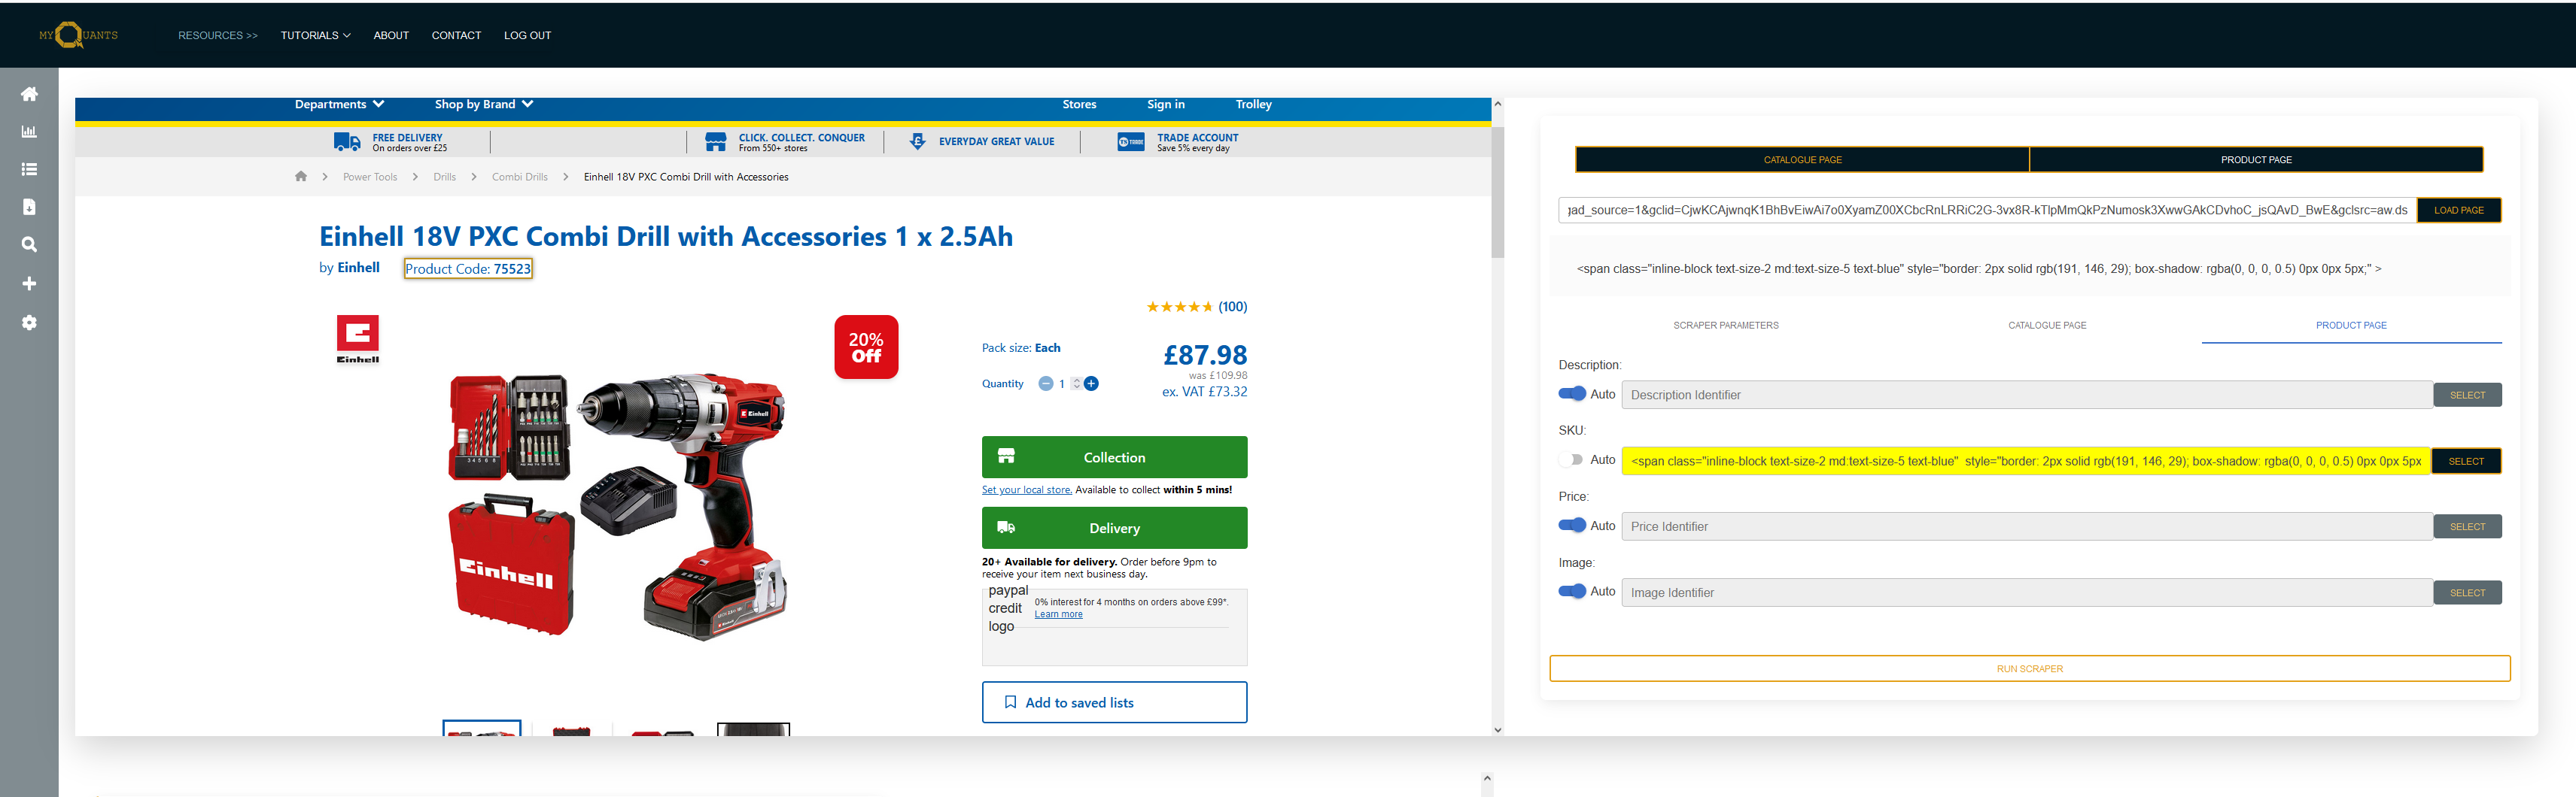Click the highlighted SKU identifier field

(x=2026, y=460)
